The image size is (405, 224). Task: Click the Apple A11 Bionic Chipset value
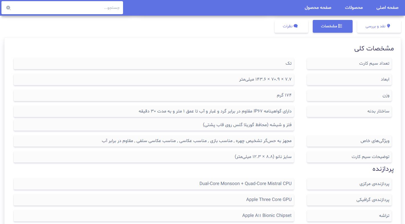[154, 216]
